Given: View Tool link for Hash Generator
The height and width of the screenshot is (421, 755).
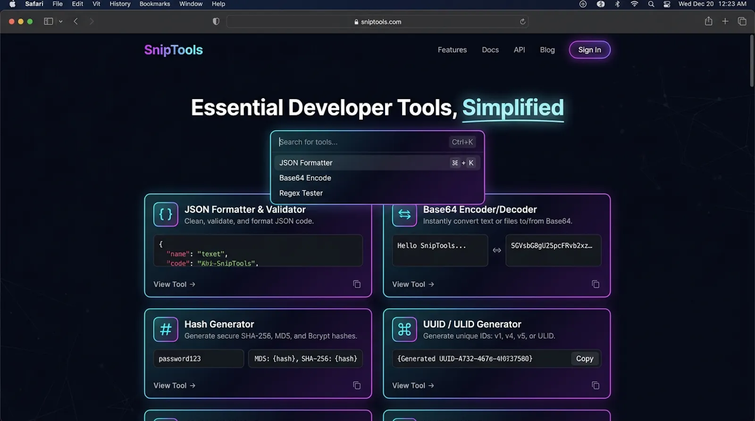Looking at the screenshot, I should (174, 386).
